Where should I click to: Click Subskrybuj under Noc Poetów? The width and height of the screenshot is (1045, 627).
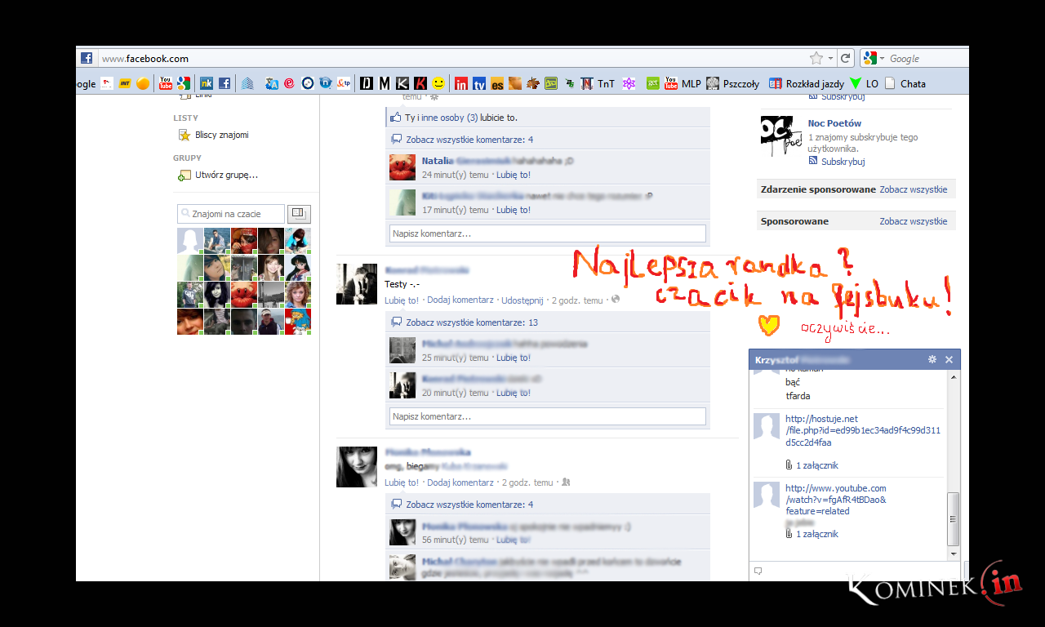(843, 162)
